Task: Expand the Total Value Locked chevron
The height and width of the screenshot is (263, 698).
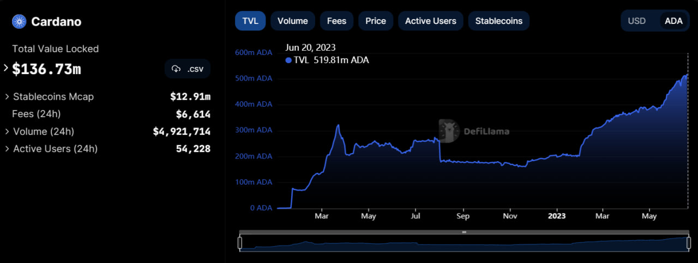Action: click(6, 69)
